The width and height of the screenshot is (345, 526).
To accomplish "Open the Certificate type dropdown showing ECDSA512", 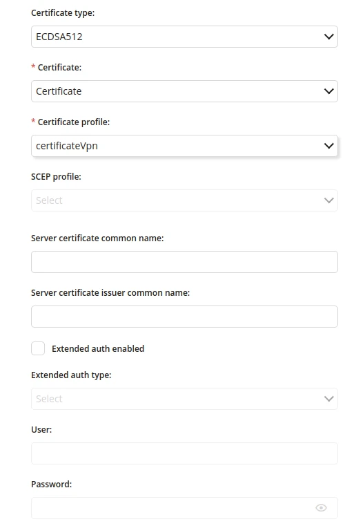I will coord(184,37).
